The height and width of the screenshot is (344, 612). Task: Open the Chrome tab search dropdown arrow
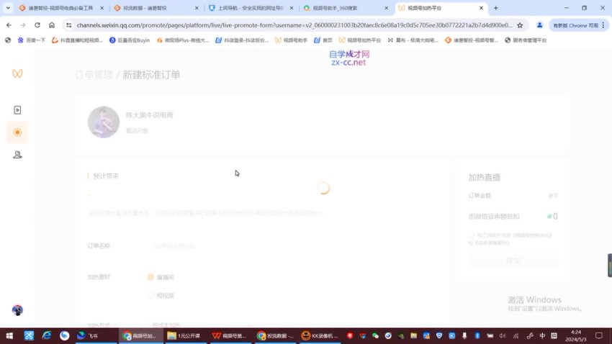[8, 8]
